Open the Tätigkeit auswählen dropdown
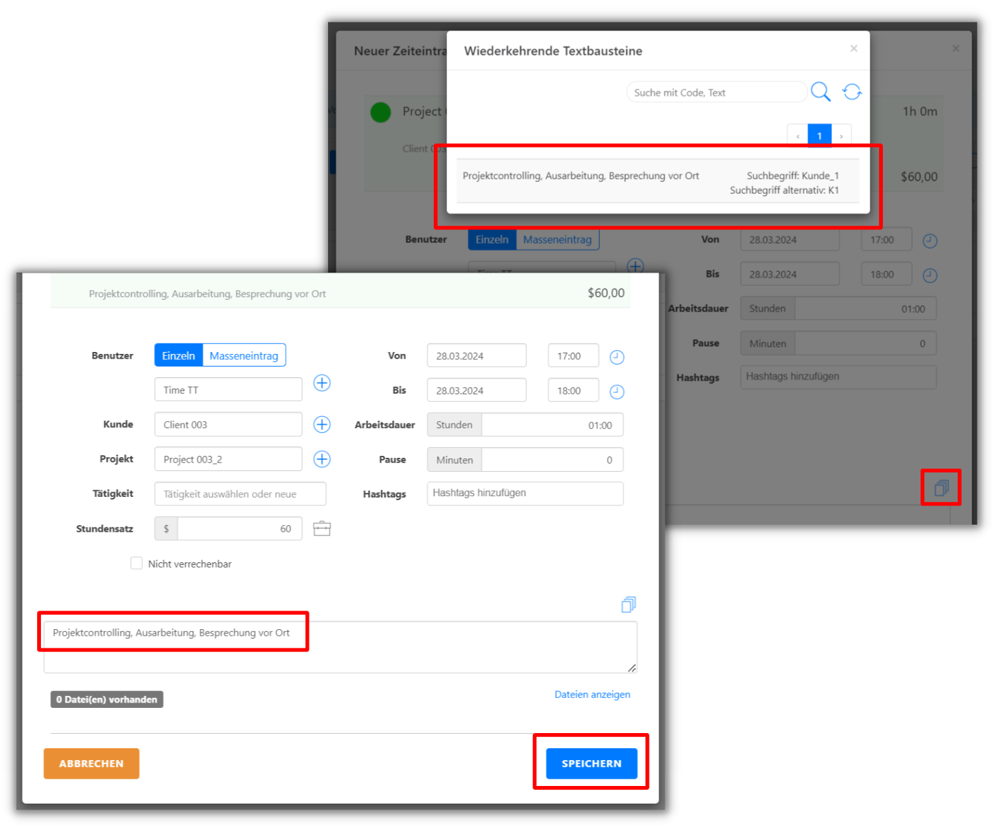This screenshot has height=827, width=992. 240,494
